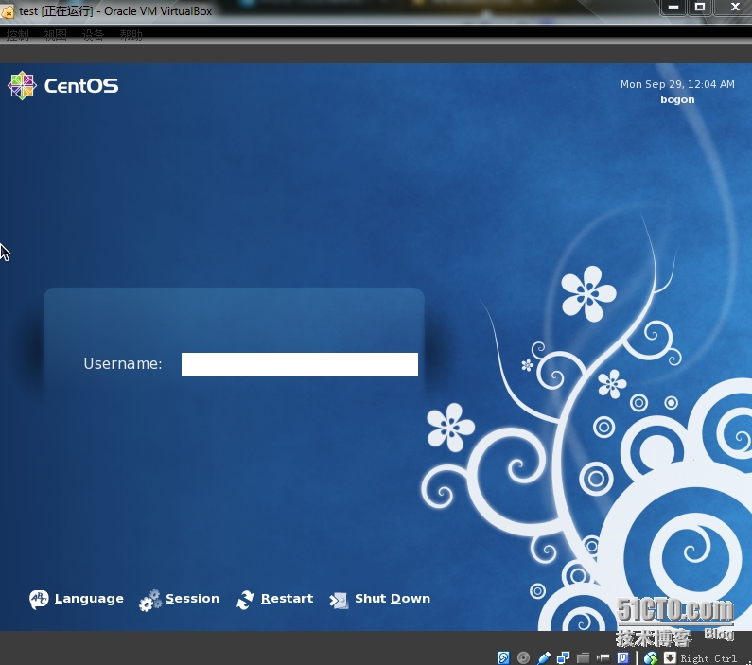
Task: Minimize the VirtualBox window
Action: [x=673, y=8]
